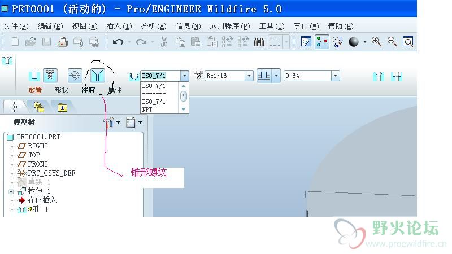Open the 编辑(E) menu
This screenshot has height=254, width=452.
click(x=50, y=26)
